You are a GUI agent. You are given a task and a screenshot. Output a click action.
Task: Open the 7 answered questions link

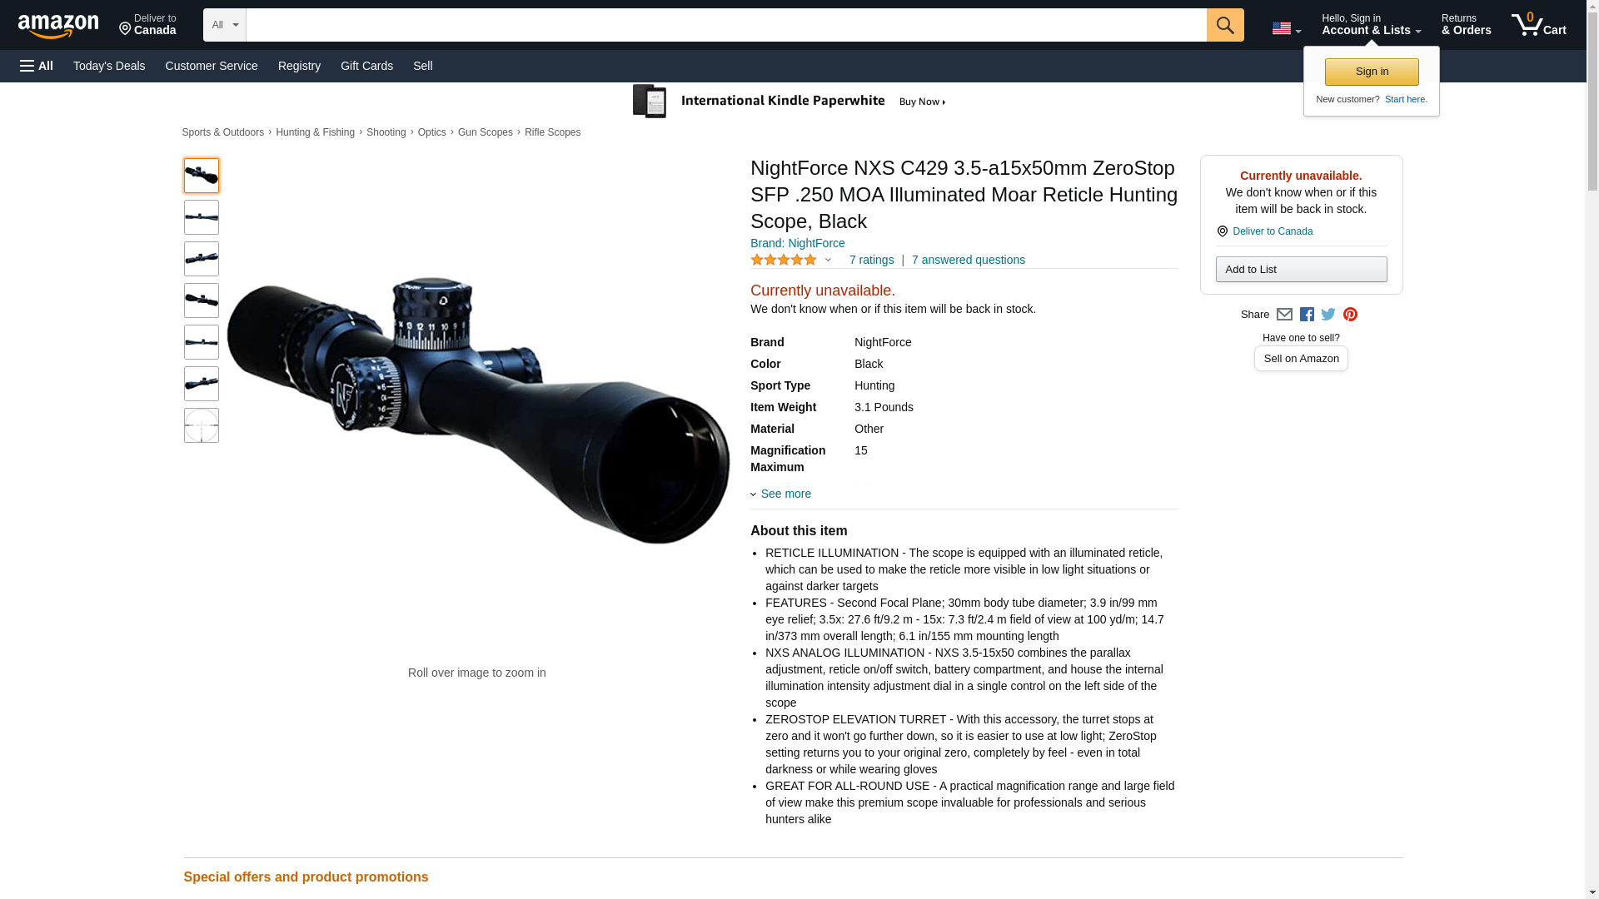click(x=968, y=260)
